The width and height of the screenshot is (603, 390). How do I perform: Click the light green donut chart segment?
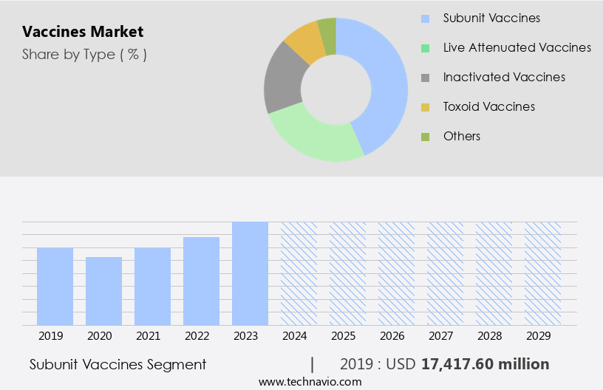pos(314,137)
